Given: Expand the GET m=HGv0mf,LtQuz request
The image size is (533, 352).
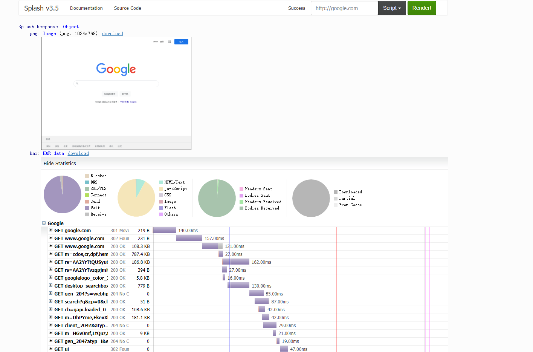Looking at the screenshot, I should click(50, 333).
